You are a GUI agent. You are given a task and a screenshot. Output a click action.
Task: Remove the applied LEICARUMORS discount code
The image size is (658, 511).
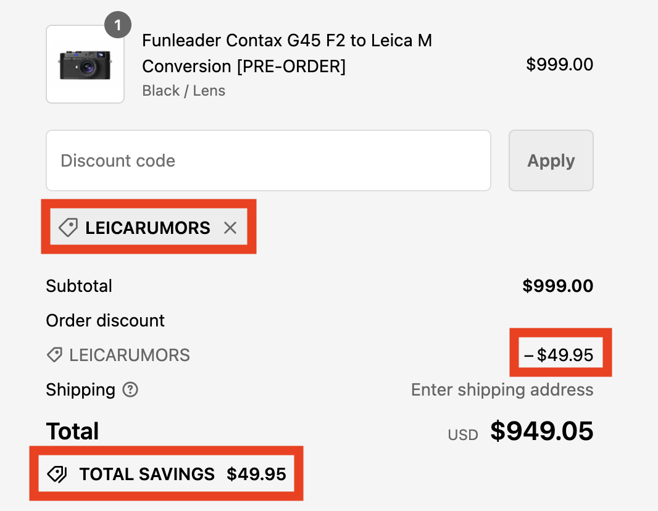[x=230, y=228]
